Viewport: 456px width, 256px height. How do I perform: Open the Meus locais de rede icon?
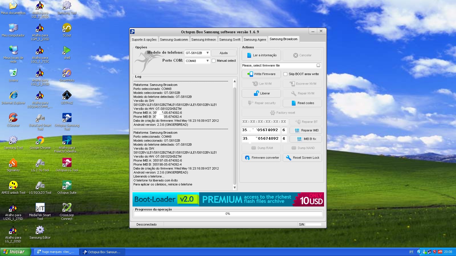[x=13, y=53]
